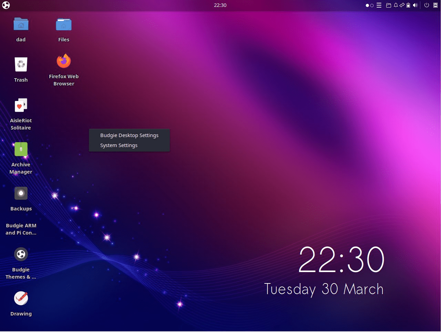Click the power button in the panel

(x=427, y=5)
